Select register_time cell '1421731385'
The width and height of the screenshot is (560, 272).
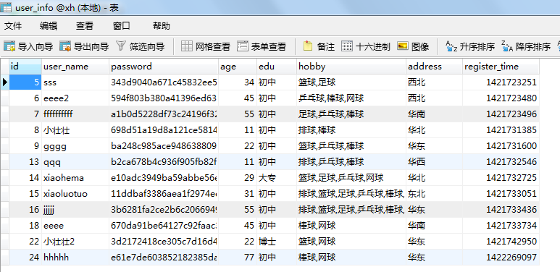pos(501,130)
